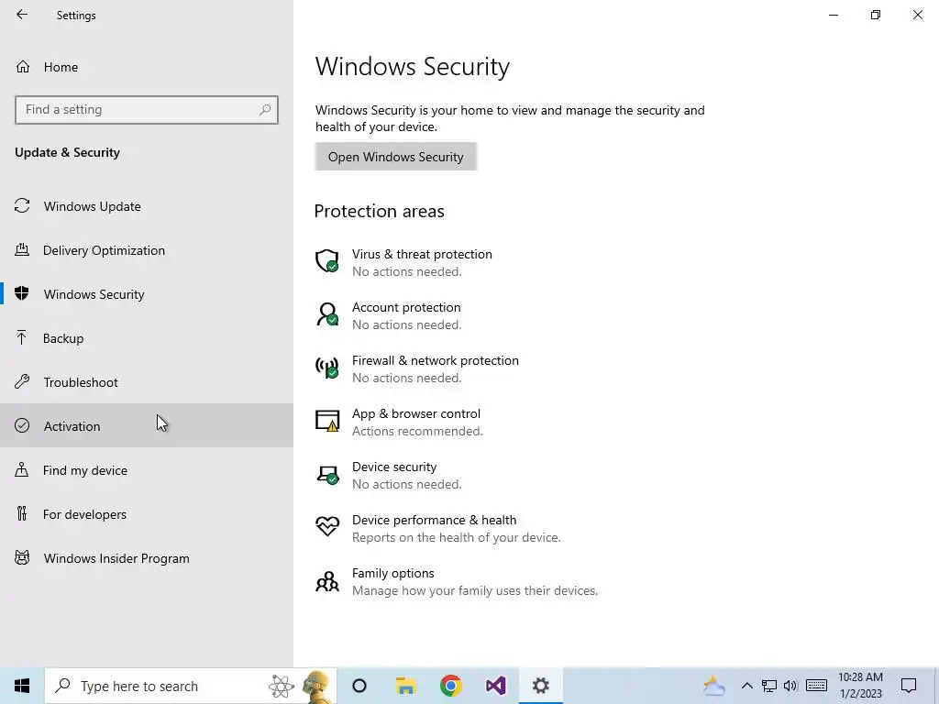The width and height of the screenshot is (939, 704).
Task: Open Virus & threat protection shield icon
Action: click(327, 261)
